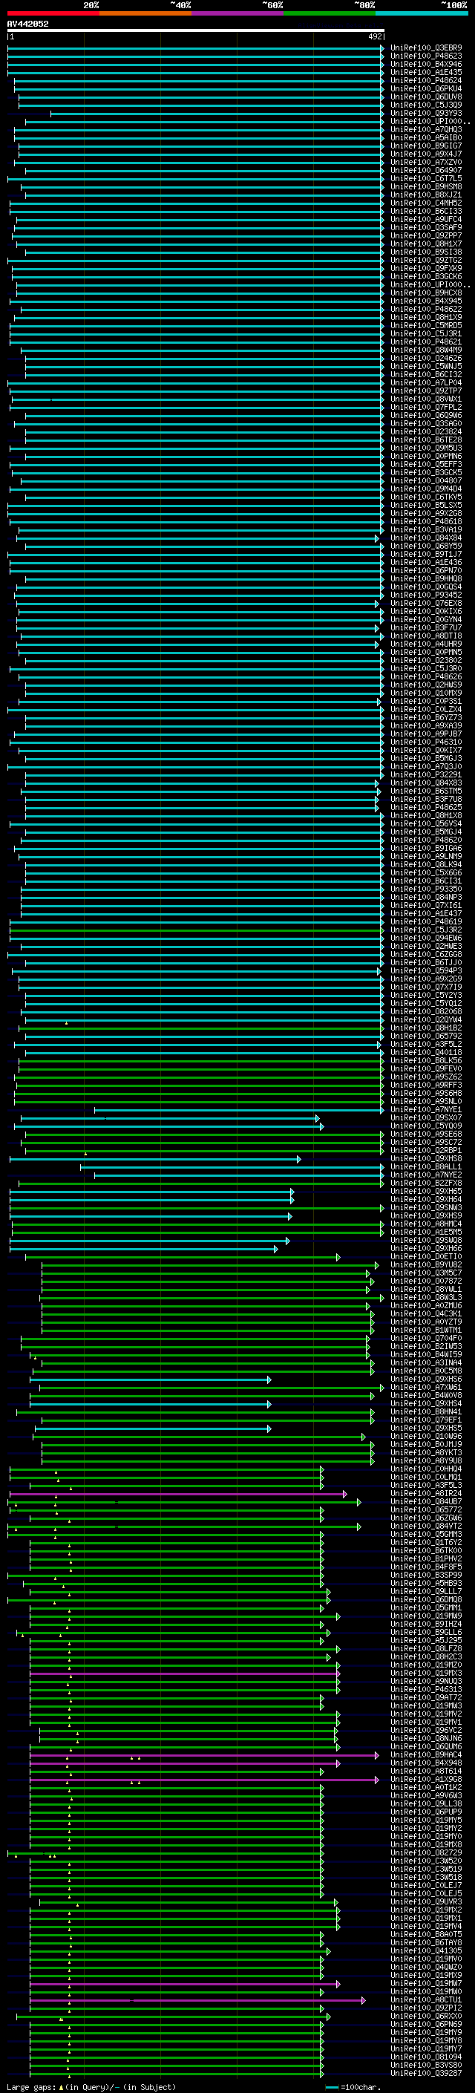Viewport: 475px width, 2093px height.
Task: Select hit UniRef100_Q9XHS8
Action: point(426,1160)
